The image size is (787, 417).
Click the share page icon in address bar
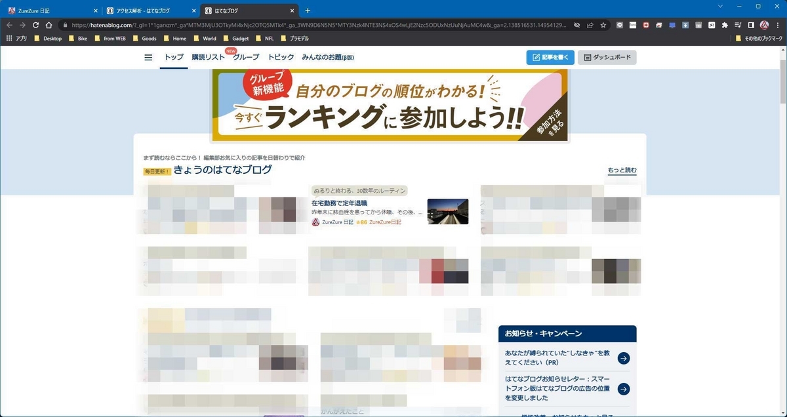590,25
